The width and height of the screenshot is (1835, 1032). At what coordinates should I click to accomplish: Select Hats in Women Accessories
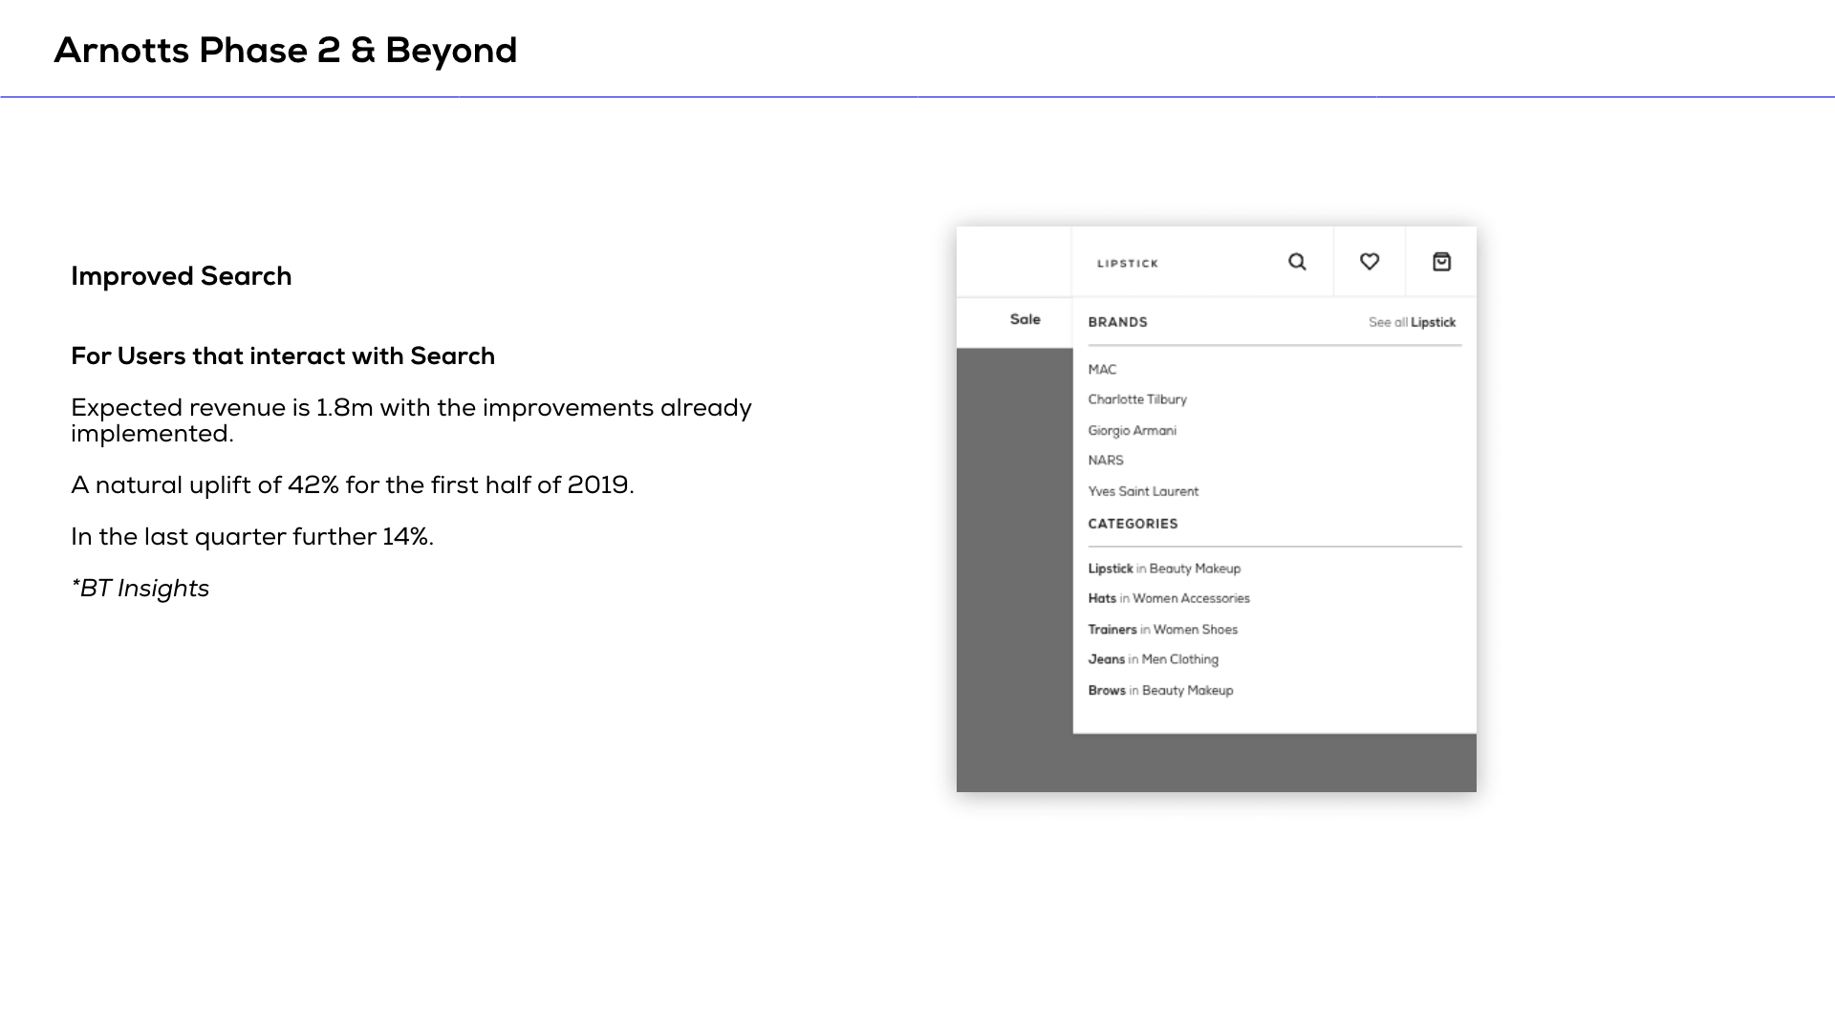coord(1169,599)
